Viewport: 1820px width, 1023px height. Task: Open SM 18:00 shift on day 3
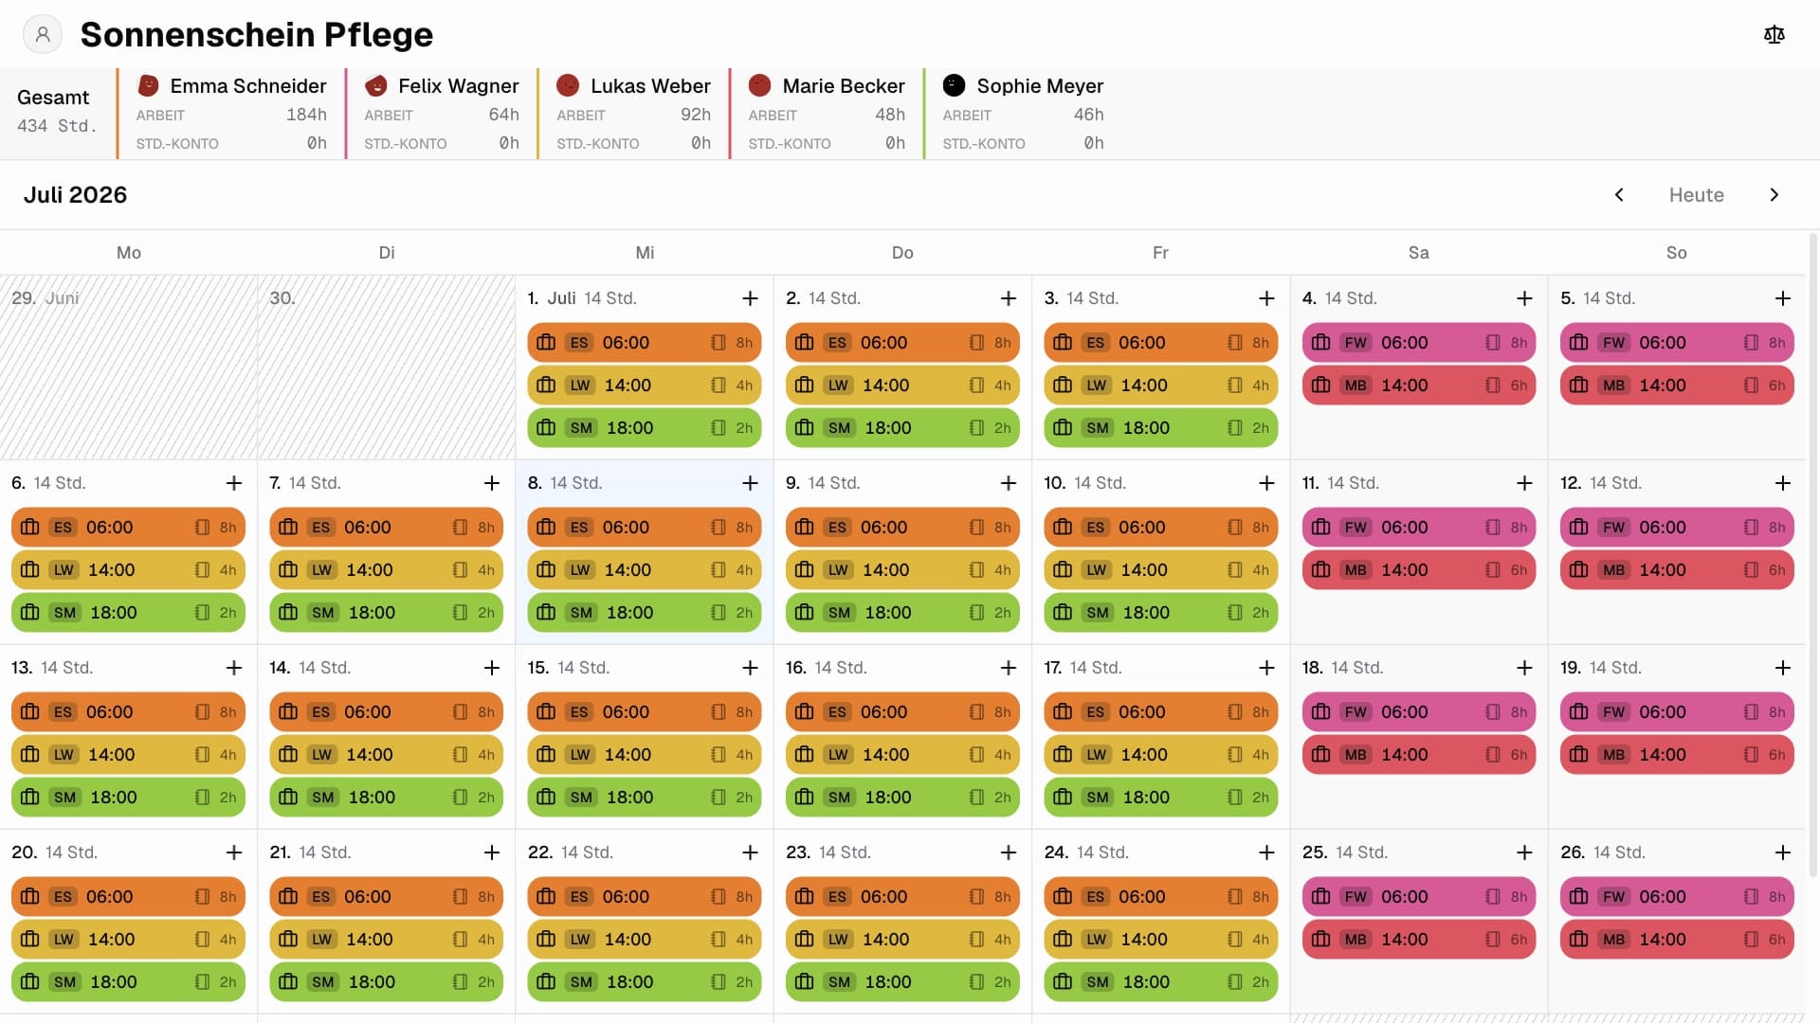(x=1160, y=427)
